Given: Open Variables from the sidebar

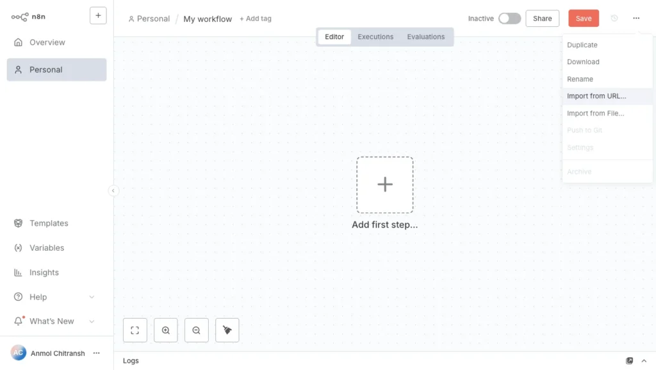Looking at the screenshot, I should tap(46, 248).
